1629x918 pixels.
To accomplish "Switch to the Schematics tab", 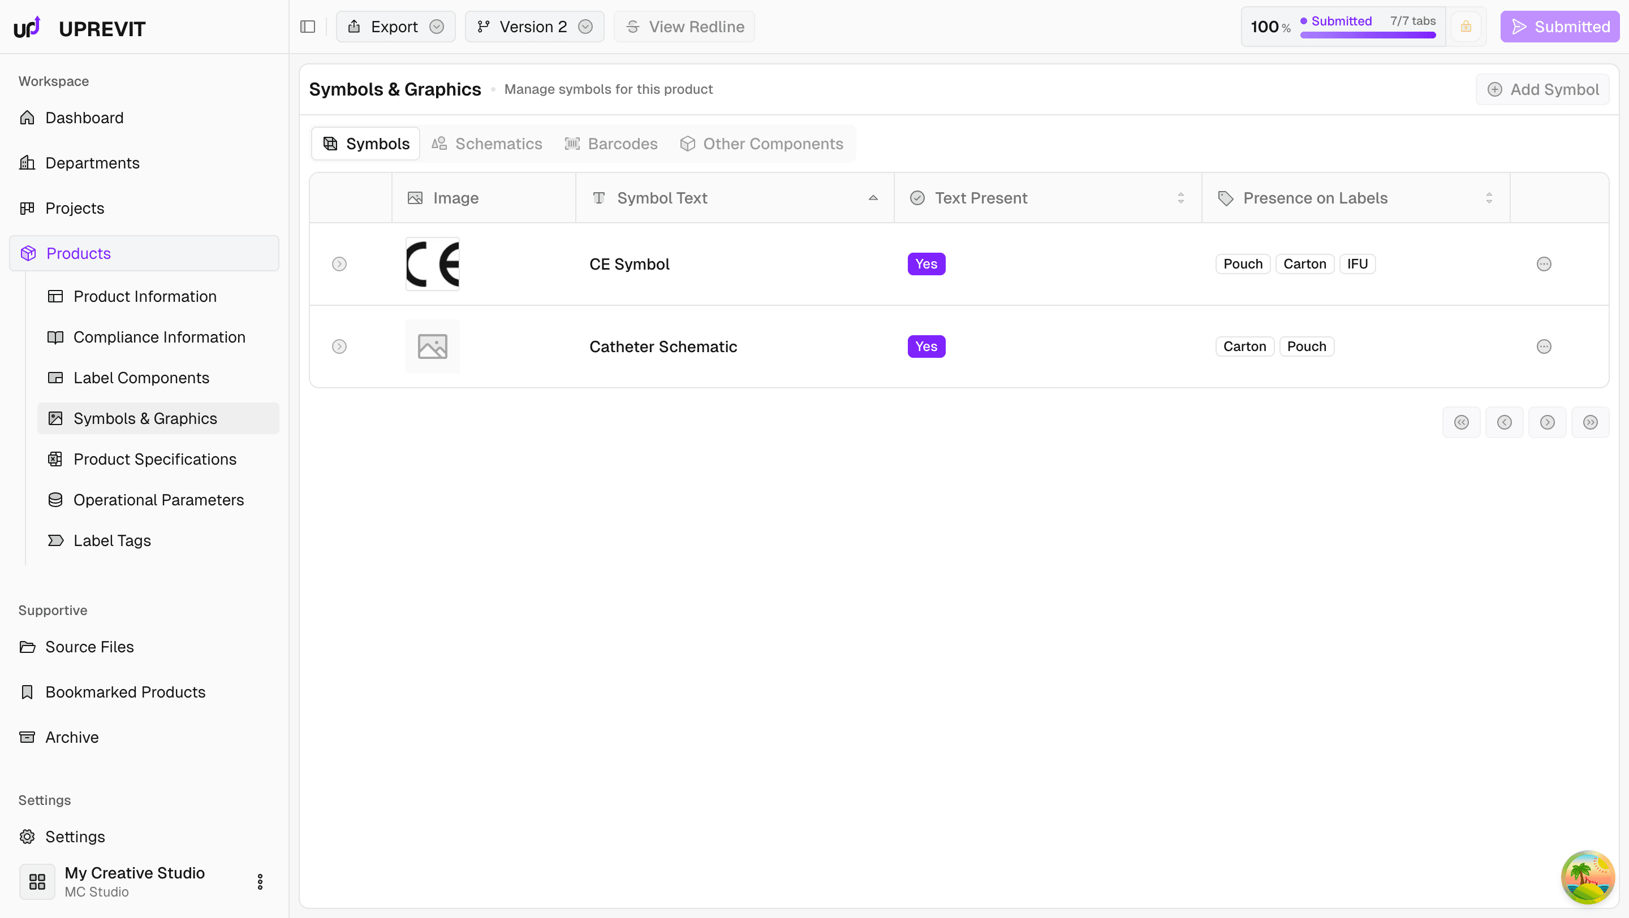I will pyautogui.click(x=487, y=144).
